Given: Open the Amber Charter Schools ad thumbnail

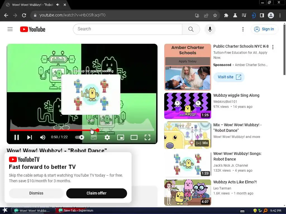Looking at the screenshot, I should (188, 67).
